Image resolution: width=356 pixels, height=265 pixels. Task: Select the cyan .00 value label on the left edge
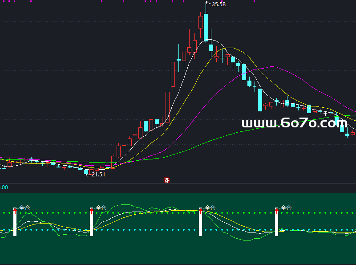click(4, 188)
